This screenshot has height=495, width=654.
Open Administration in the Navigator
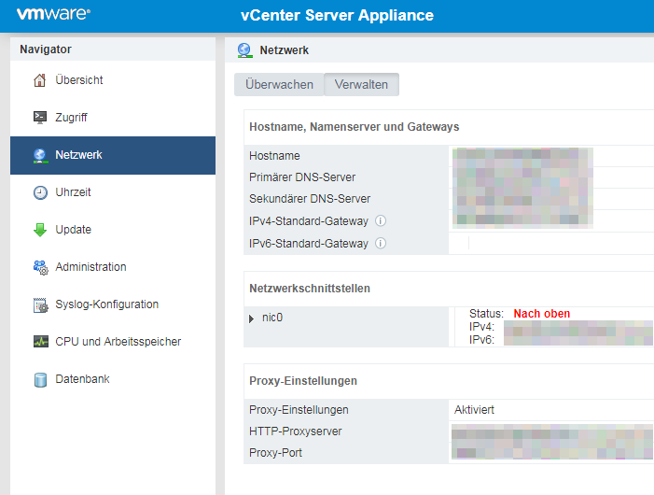(113, 267)
